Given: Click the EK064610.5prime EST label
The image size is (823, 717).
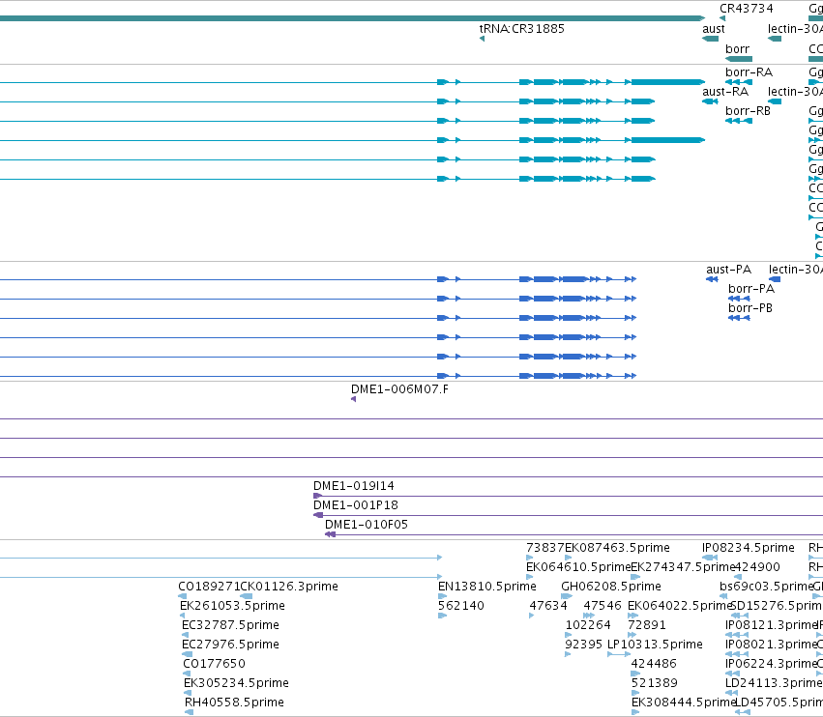Looking at the screenshot, I should coord(578,567).
